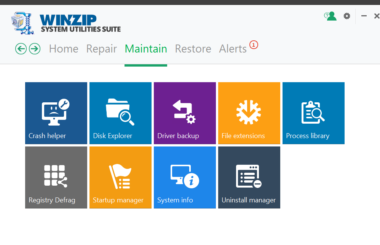Screen dimensions: 380x245
Task: Click the back navigation arrow
Action: (x=21, y=49)
